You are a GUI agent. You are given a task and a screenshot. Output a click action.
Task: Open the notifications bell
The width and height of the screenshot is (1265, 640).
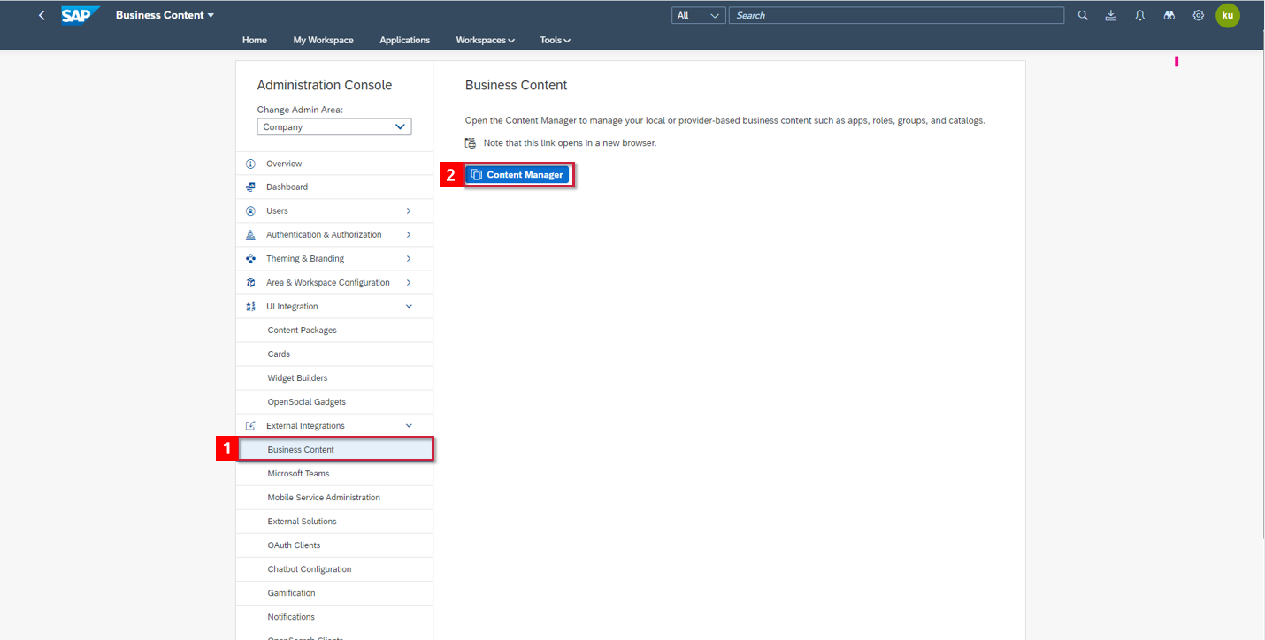point(1140,15)
